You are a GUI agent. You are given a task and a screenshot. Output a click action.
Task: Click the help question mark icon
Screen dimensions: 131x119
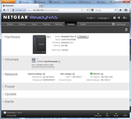[x=114, y=18]
